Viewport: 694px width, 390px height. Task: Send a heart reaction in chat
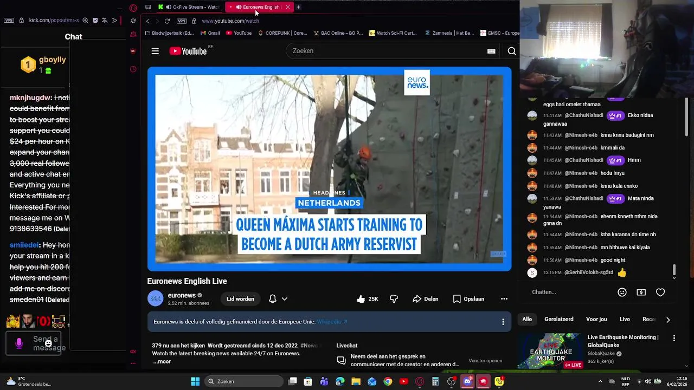pyautogui.click(x=660, y=292)
